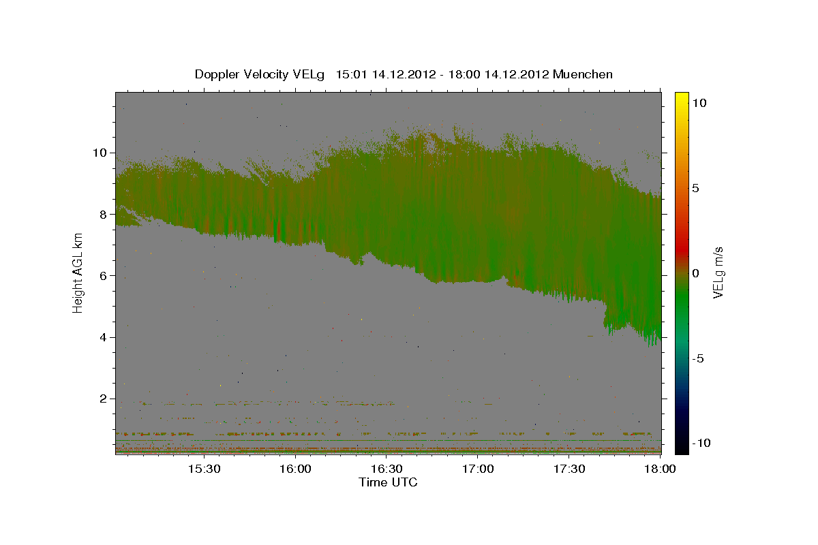This screenshot has height=545, width=818.
Task: Click the 'Height AGL km' axis label
Action: coord(78,272)
